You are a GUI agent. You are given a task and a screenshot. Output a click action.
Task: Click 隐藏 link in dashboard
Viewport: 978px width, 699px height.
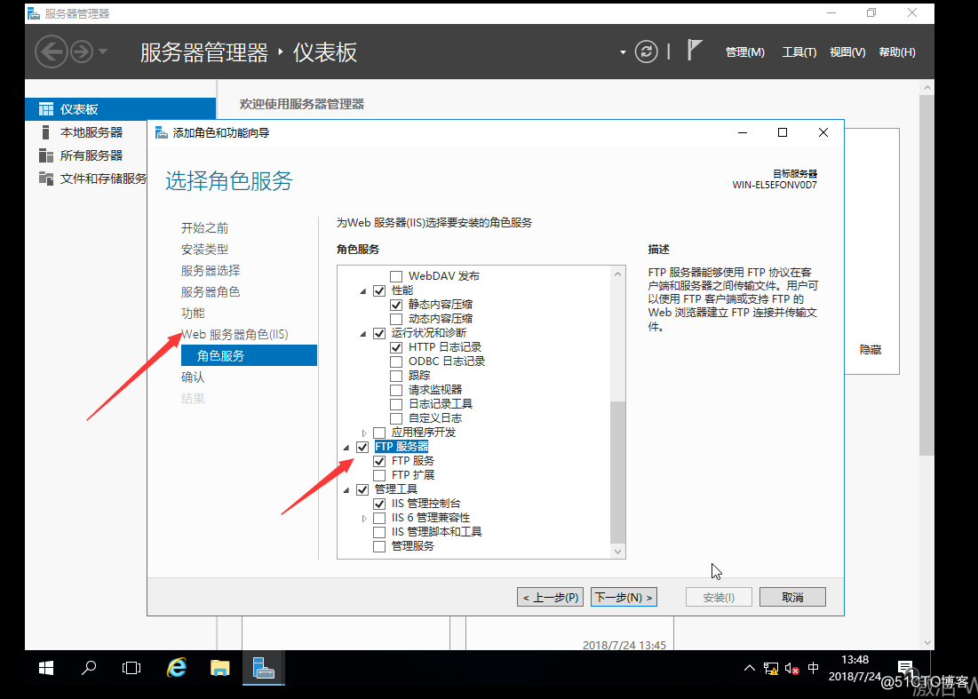point(871,350)
